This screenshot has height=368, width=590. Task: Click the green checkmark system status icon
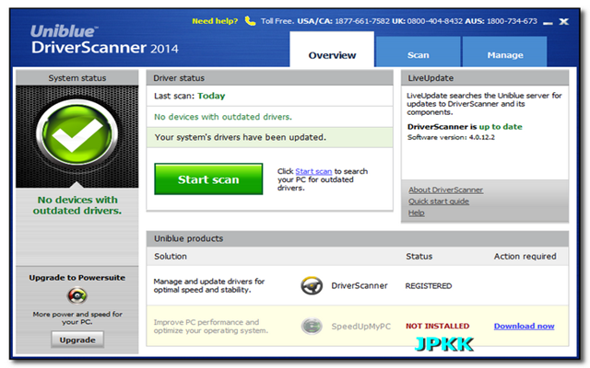[x=77, y=132]
